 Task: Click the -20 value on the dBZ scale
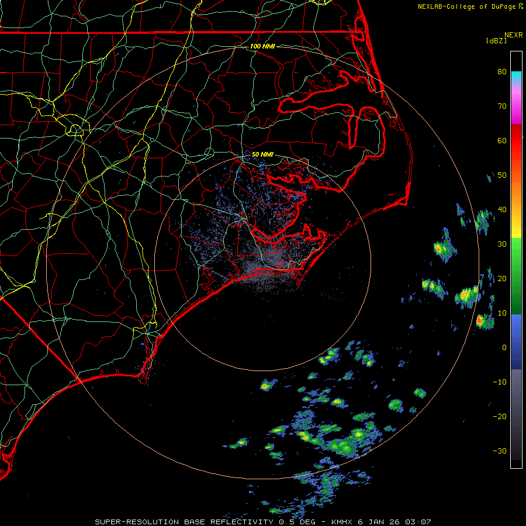pyautogui.click(x=500, y=417)
